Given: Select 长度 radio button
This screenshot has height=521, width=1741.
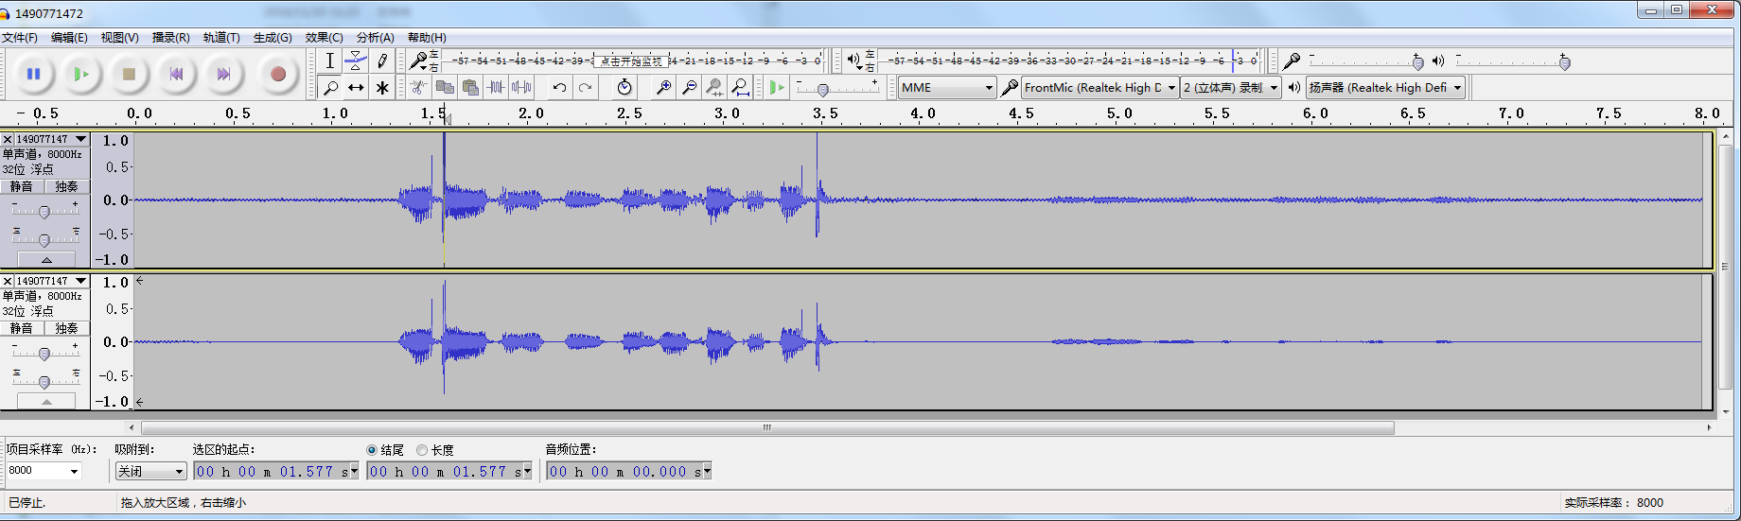Looking at the screenshot, I should (422, 450).
